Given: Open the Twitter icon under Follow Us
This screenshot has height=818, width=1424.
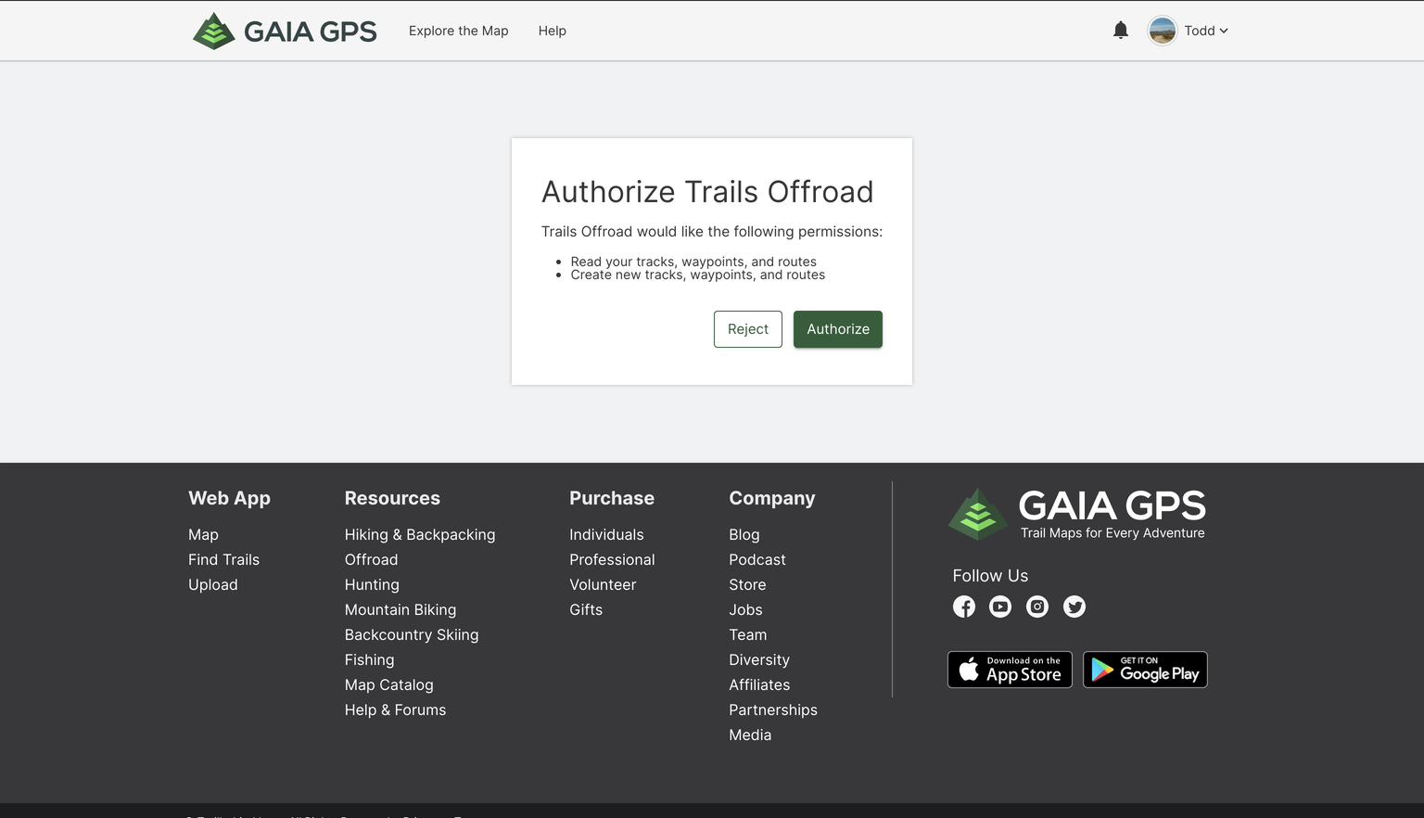Looking at the screenshot, I should 1074,607.
